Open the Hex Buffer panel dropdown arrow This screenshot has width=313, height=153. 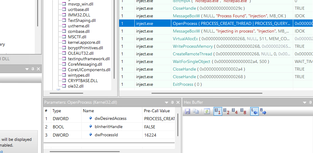305,103
